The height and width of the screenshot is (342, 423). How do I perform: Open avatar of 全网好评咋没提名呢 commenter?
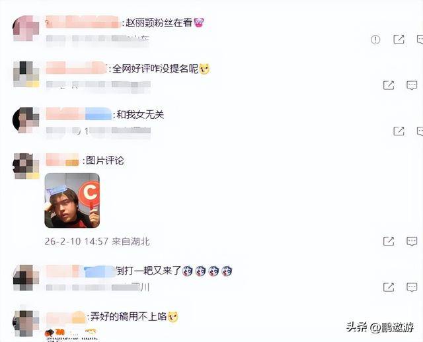[26, 74]
